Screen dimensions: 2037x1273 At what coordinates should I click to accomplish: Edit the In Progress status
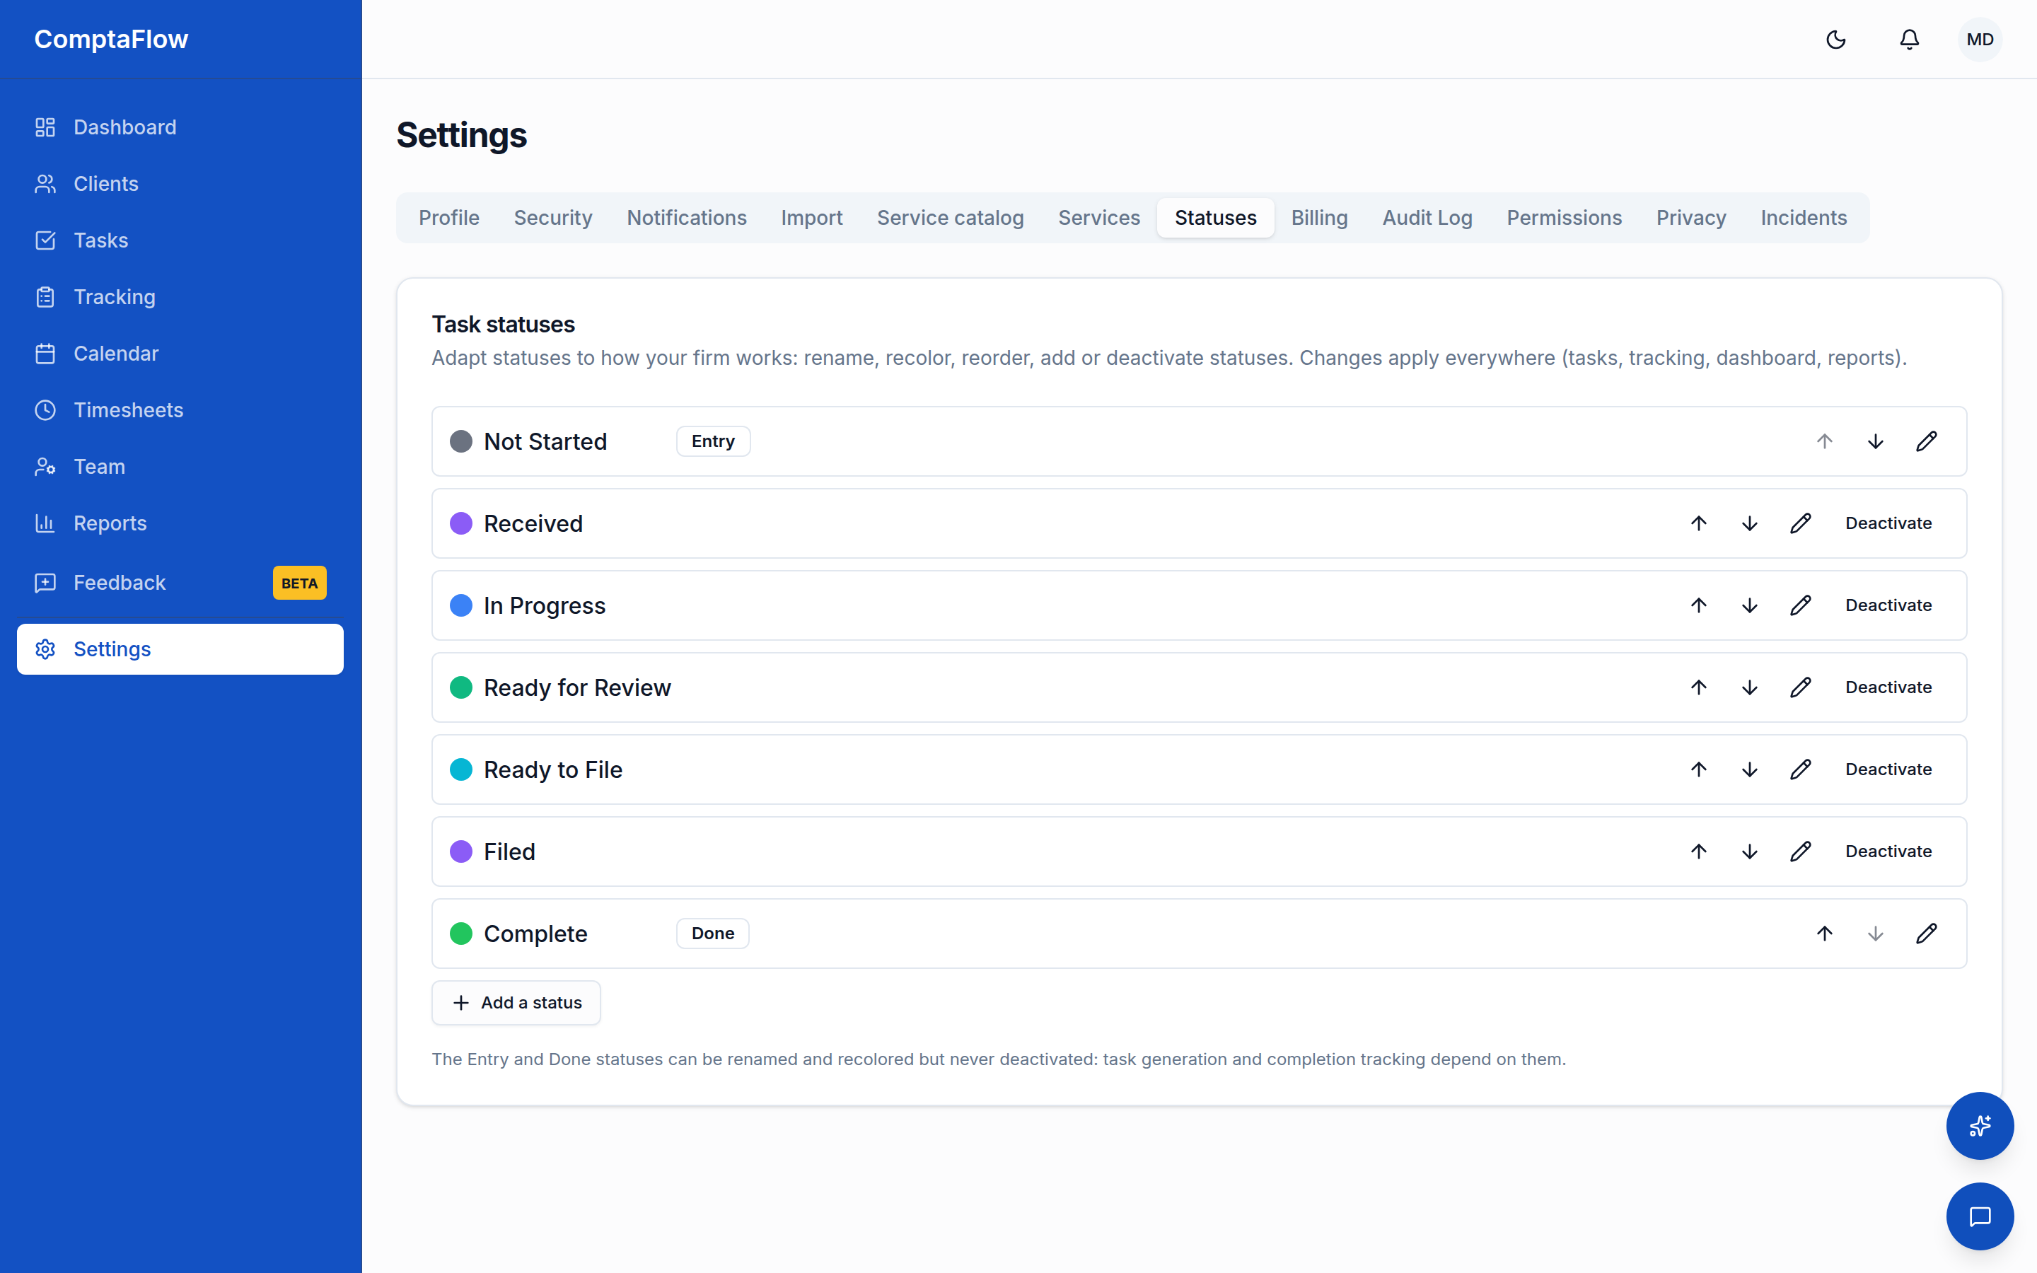[x=1801, y=605]
